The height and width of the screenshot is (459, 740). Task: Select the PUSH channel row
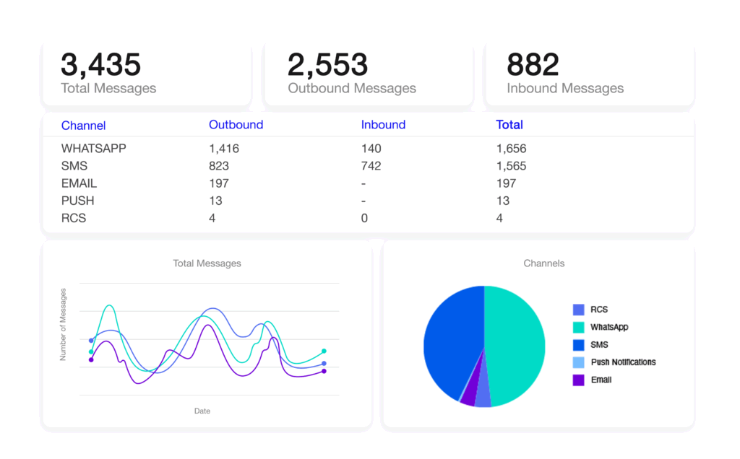point(77,201)
